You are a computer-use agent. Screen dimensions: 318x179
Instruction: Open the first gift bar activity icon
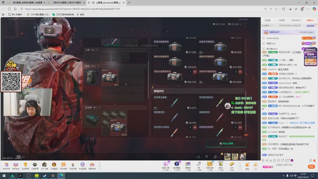coord(6,165)
